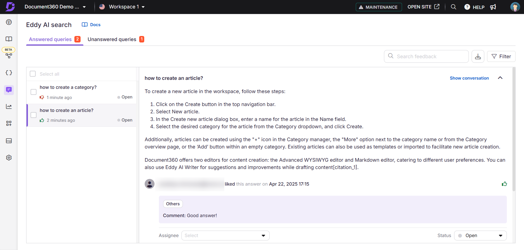The image size is (524, 250).
Task: Click the user avatar next to liked comment
Action: 150,184
